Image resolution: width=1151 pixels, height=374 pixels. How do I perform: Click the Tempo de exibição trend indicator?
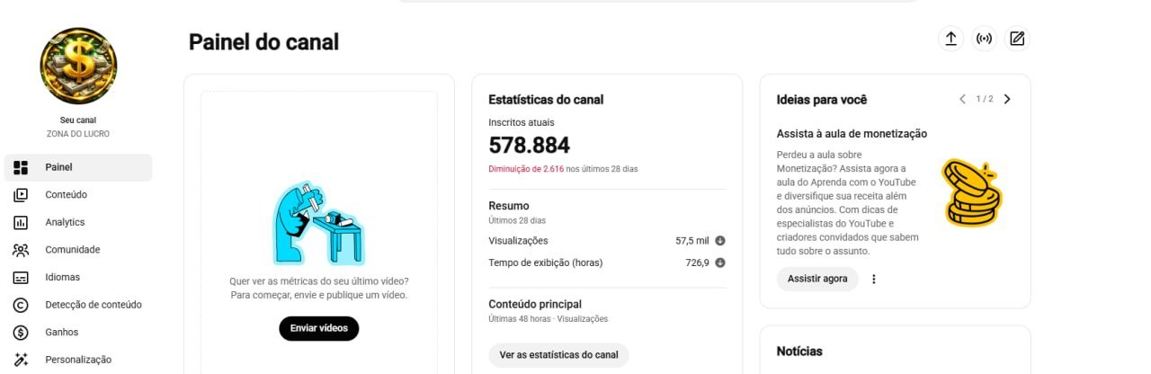[720, 263]
